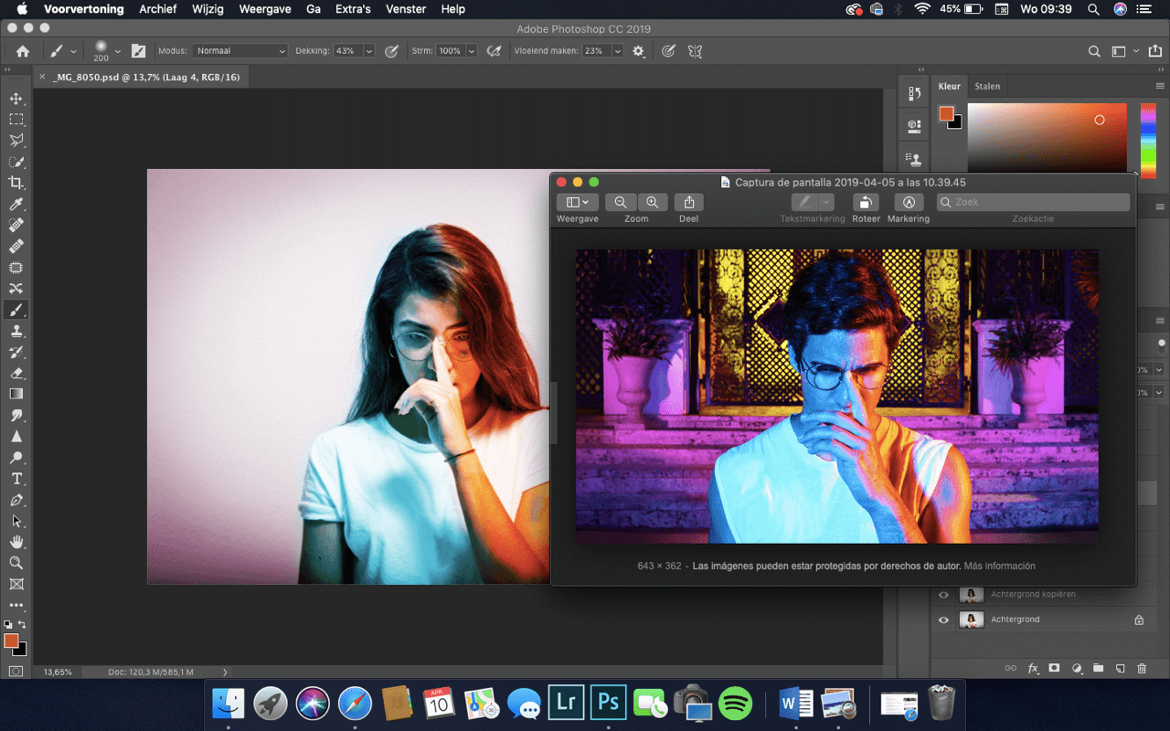
Task: Zoom out in the Preview window
Action: point(621,202)
